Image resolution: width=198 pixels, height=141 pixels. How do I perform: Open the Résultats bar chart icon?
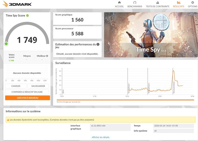tap(179, 3)
